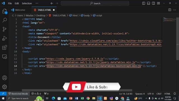Click the vertical editor scrollbar
Screen dimensions: 179x101
click(177, 39)
